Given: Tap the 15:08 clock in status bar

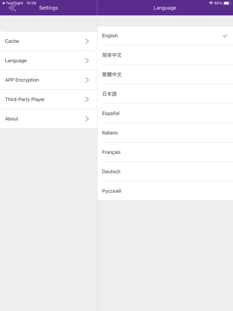Looking at the screenshot, I should pyautogui.click(x=31, y=3).
